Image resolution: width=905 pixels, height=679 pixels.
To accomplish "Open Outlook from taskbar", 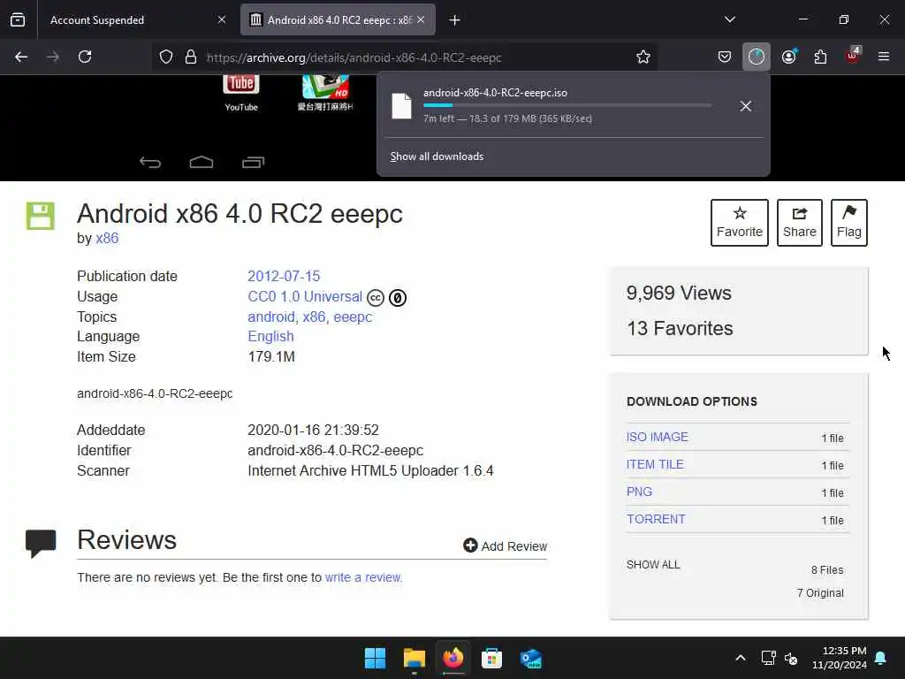I will coord(530,658).
